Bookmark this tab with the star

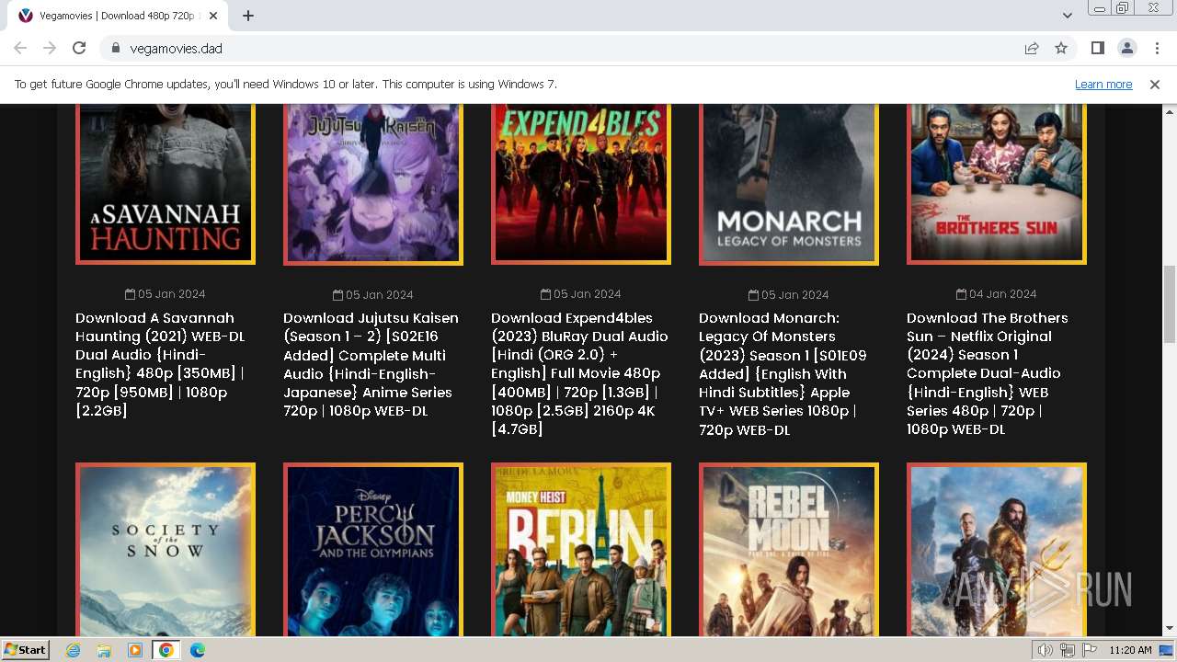pyautogui.click(x=1061, y=48)
